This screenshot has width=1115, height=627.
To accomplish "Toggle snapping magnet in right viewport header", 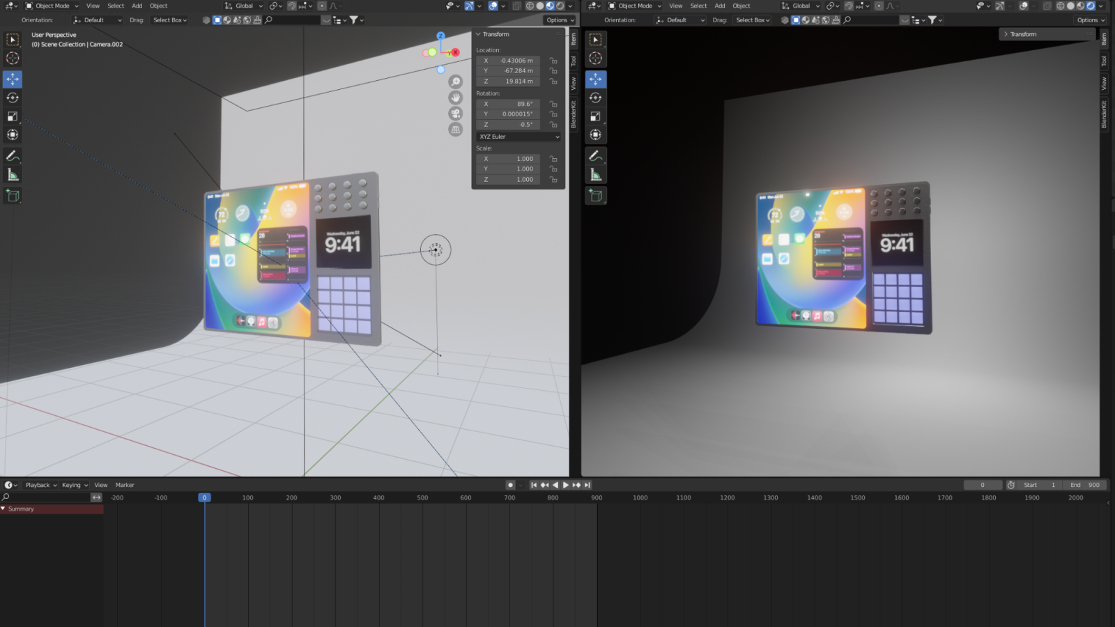I will click(x=850, y=6).
